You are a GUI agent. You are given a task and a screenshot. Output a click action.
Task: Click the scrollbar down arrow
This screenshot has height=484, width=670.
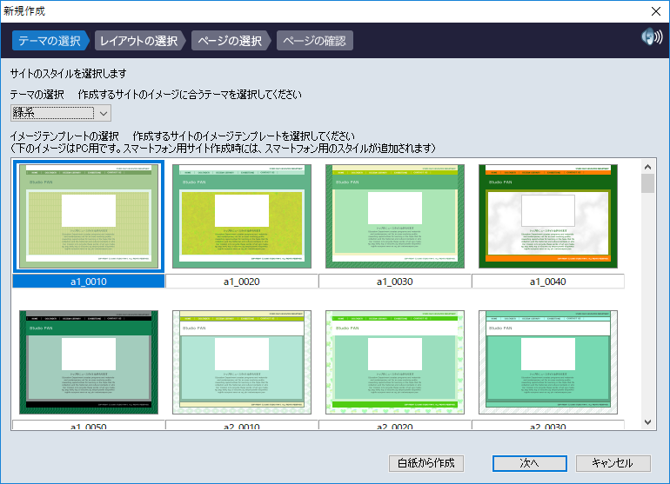(x=647, y=421)
